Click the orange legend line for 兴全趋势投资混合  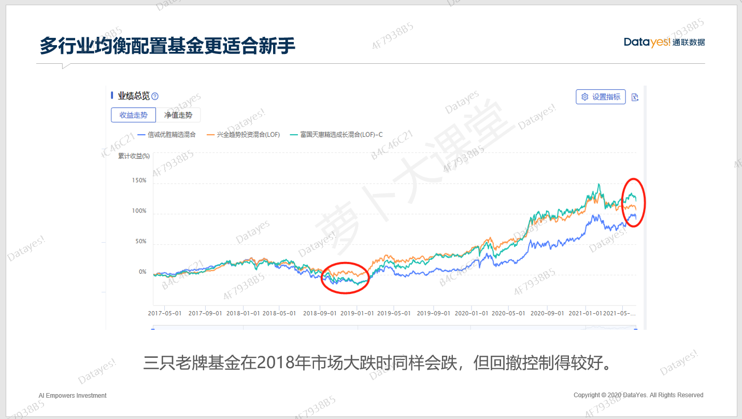tap(210, 135)
